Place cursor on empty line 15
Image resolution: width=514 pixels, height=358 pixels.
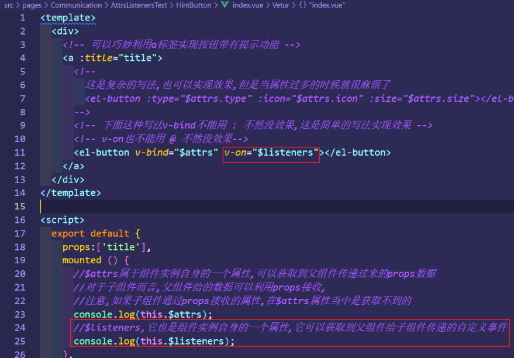point(277,206)
